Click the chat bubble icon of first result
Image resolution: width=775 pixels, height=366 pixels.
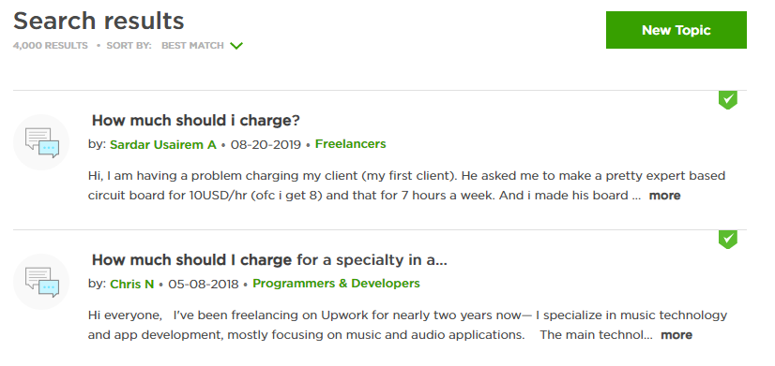click(x=41, y=142)
